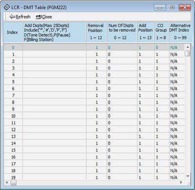
Task: Maximize the LCR DMT Table window
Action: (x=172, y=7)
